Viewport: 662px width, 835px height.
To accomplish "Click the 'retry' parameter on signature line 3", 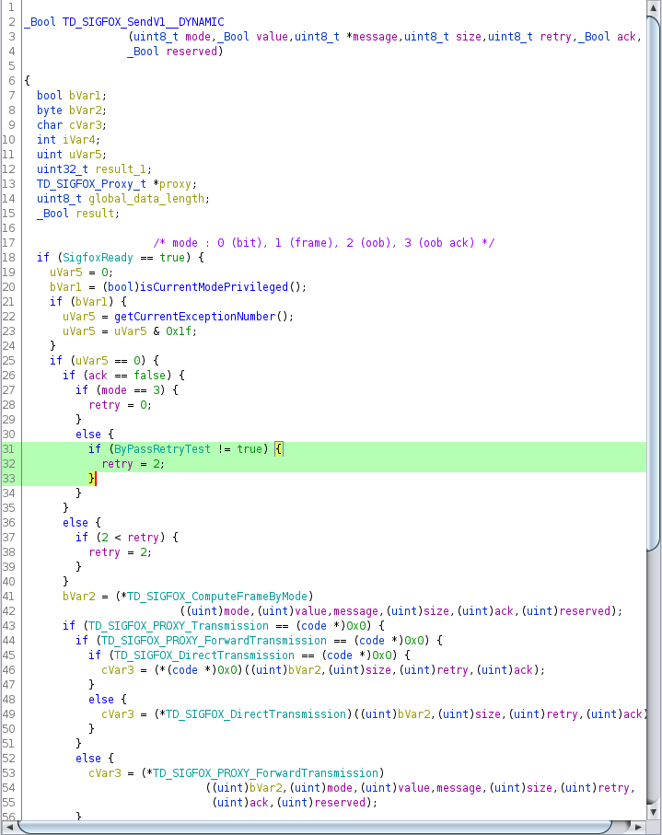I will point(555,37).
